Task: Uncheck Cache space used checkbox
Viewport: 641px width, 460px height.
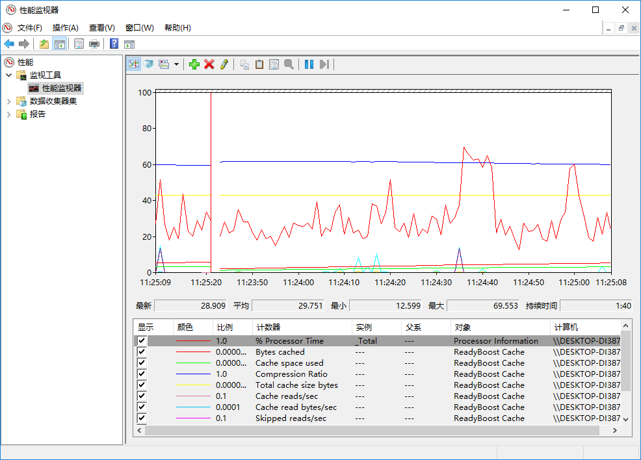Action: click(142, 363)
